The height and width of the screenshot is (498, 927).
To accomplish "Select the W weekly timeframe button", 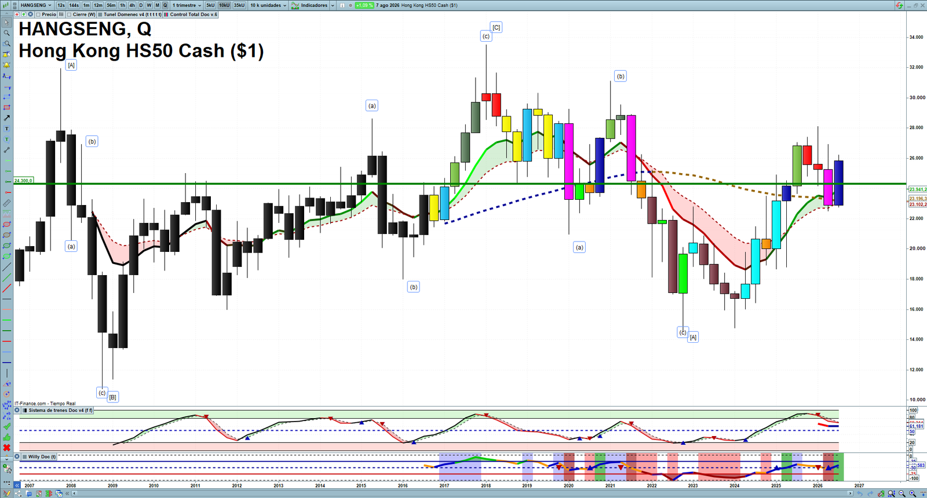I will 149,5.
